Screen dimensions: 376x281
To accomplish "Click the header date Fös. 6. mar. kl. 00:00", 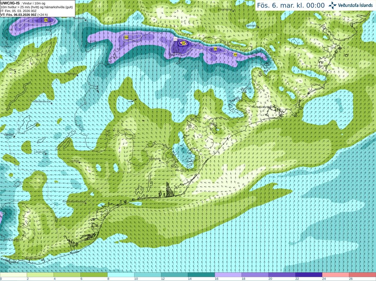I will pyautogui.click(x=291, y=5).
